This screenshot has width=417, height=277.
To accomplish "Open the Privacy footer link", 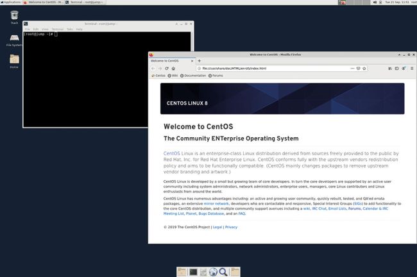I will click(x=231, y=227).
